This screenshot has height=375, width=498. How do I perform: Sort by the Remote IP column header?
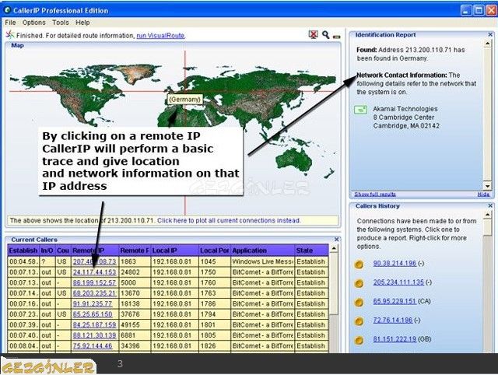click(x=95, y=251)
